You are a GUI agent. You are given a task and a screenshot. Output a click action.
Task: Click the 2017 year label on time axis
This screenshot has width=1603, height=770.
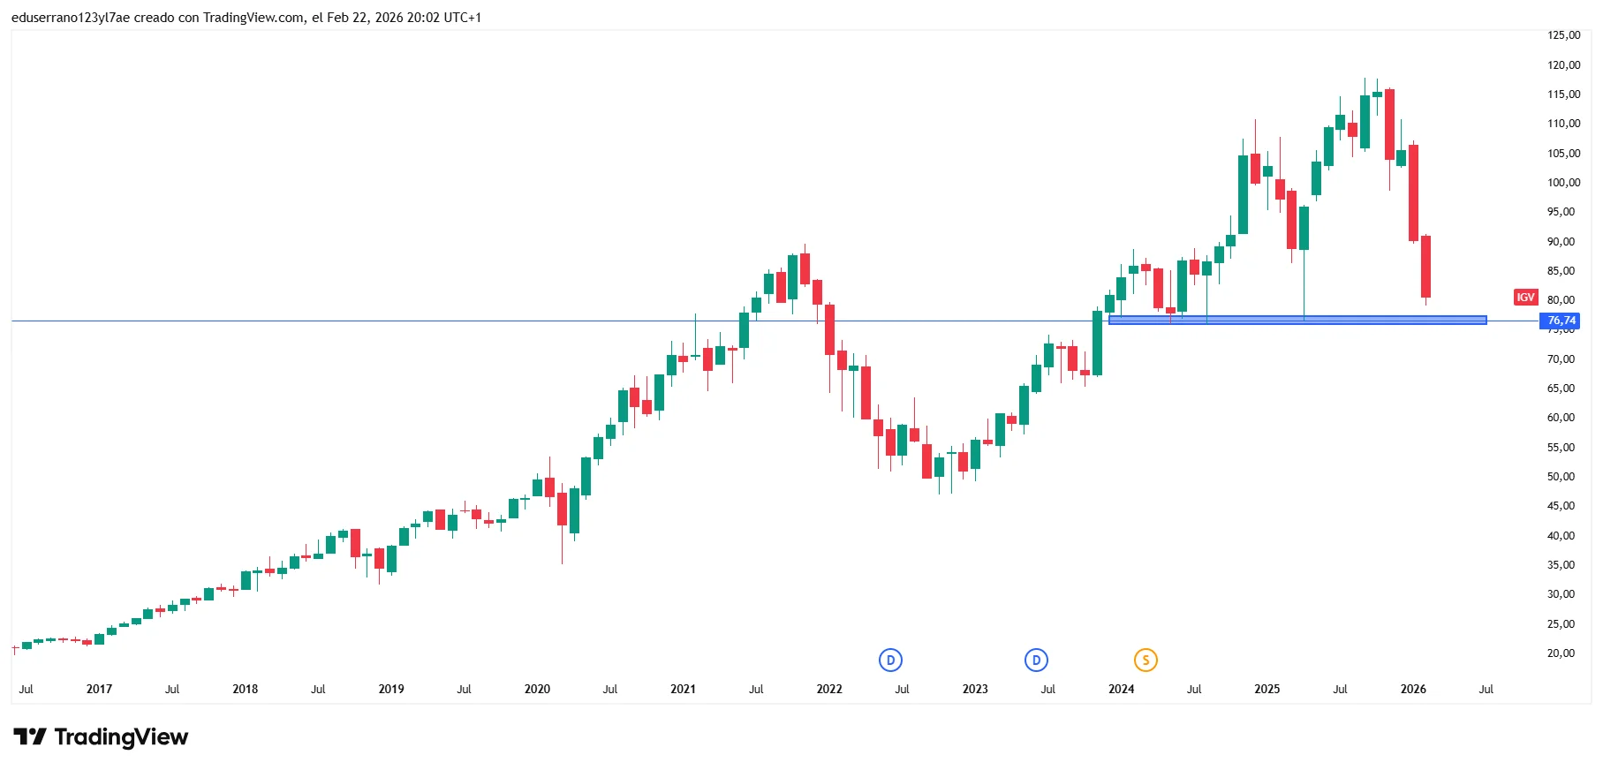coord(99,689)
